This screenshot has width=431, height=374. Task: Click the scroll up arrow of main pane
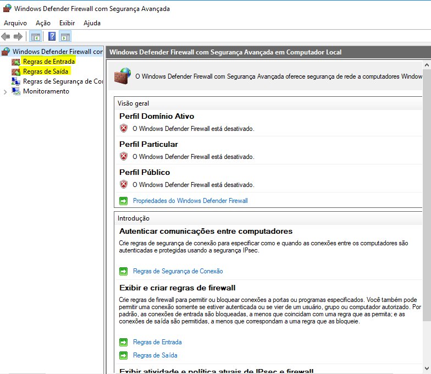[x=427, y=65]
